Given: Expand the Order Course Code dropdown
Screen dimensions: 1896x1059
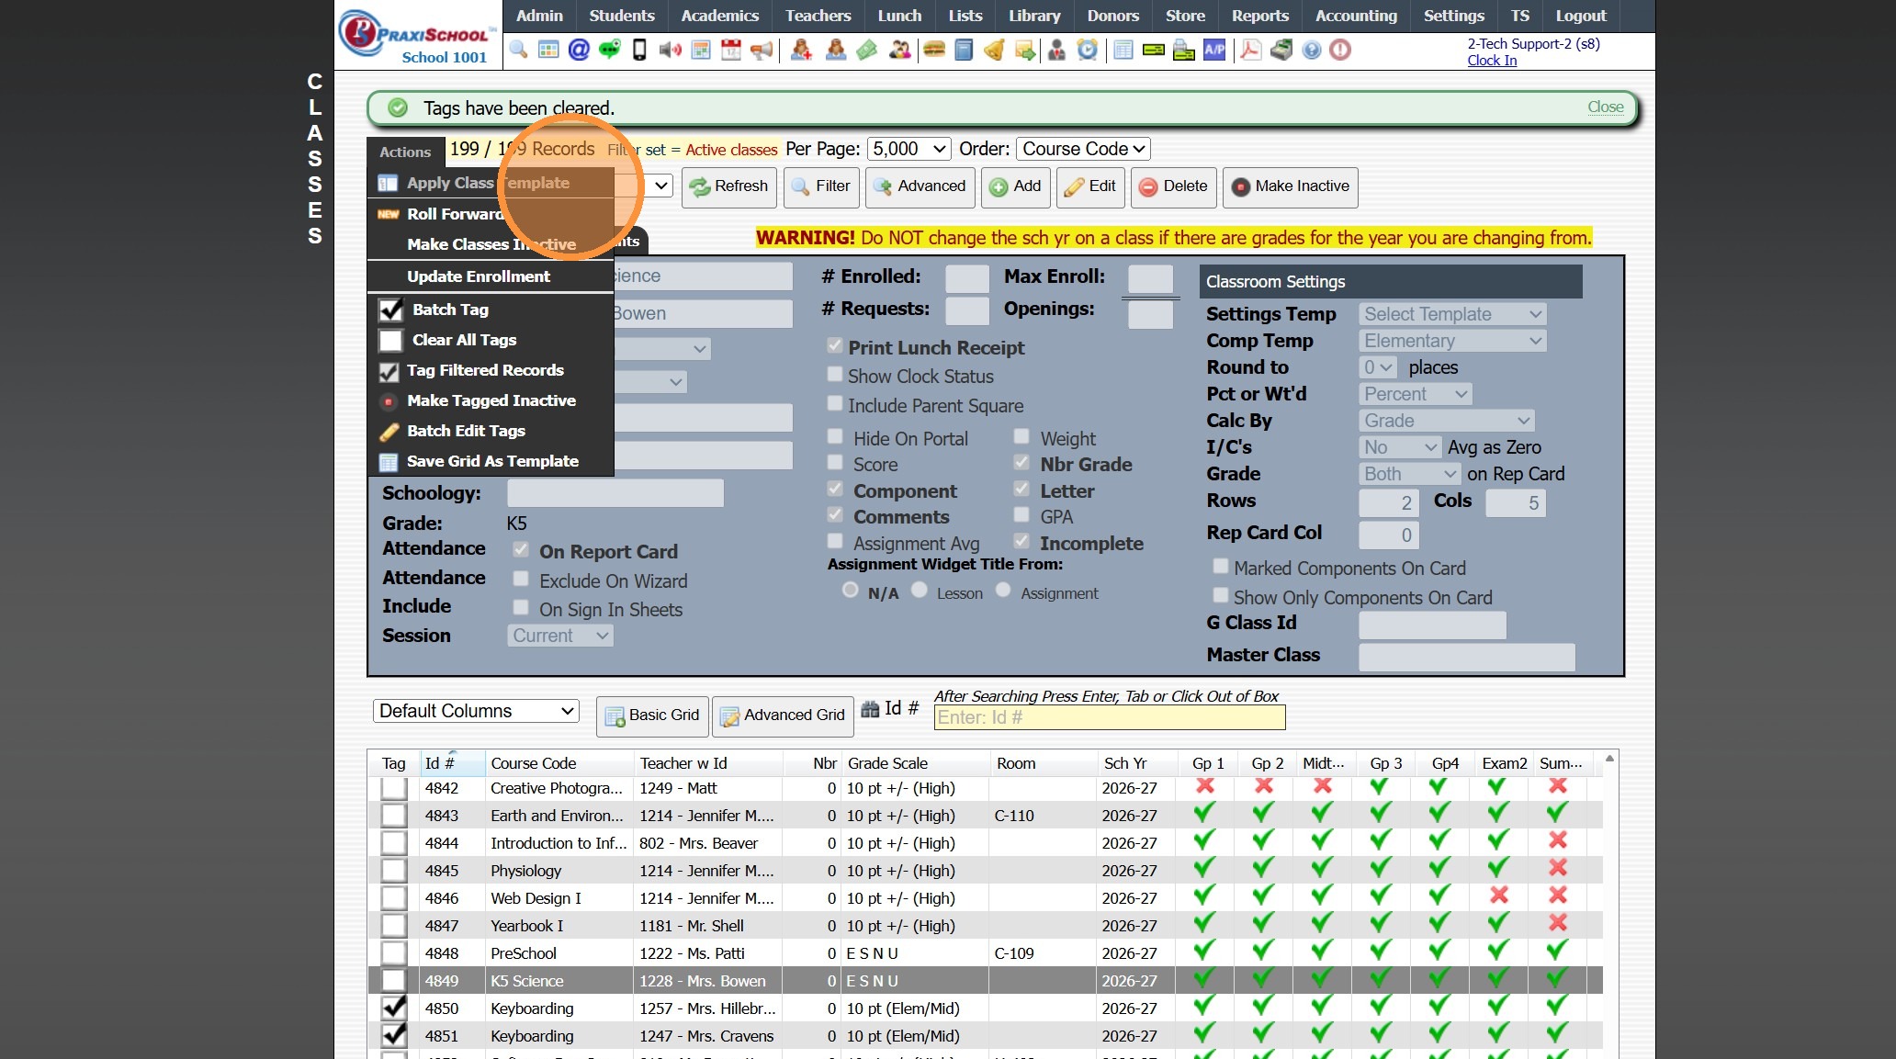Looking at the screenshot, I should 1083,149.
